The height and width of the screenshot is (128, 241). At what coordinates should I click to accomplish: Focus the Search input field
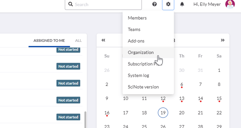tap(103, 5)
